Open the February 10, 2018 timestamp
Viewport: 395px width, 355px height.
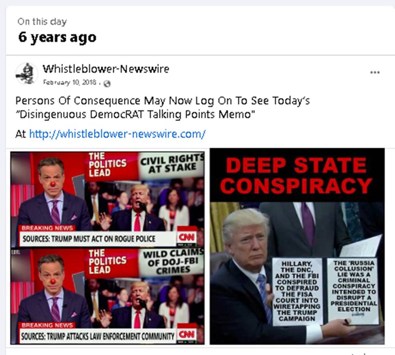pyautogui.click(x=70, y=82)
